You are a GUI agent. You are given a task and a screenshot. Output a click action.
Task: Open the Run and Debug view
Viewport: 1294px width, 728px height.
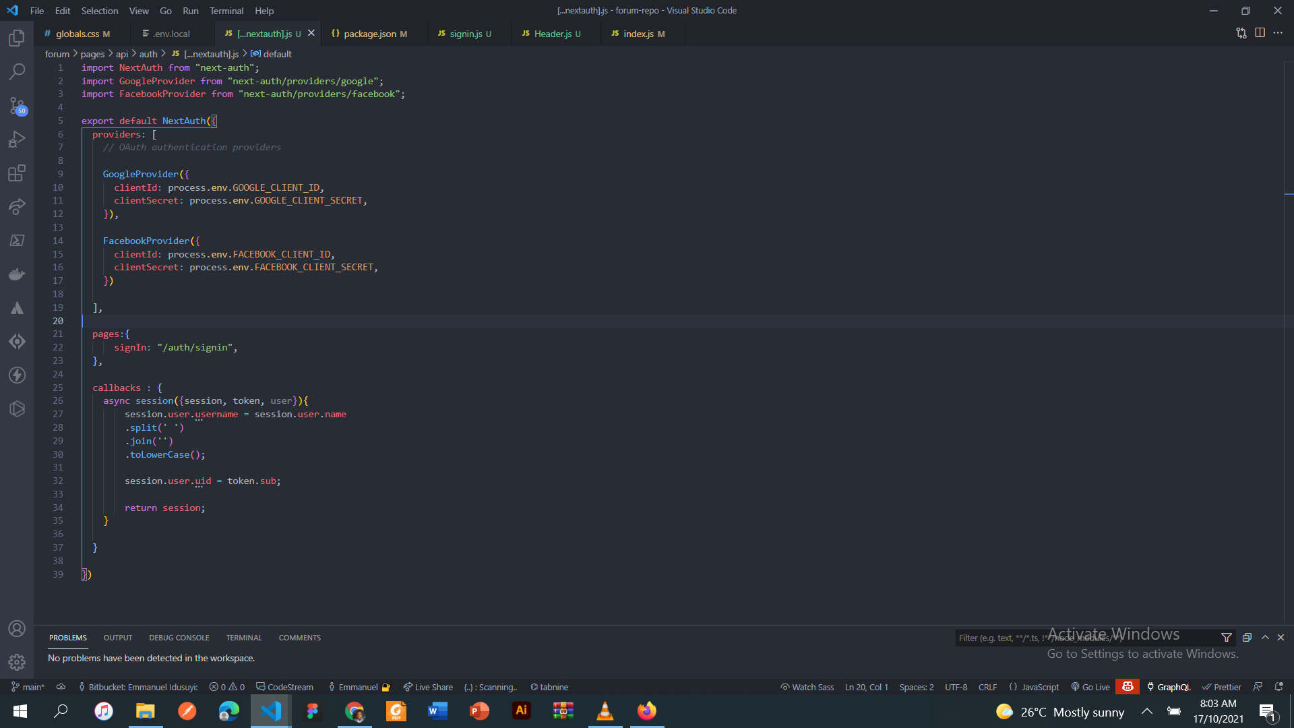click(x=17, y=140)
